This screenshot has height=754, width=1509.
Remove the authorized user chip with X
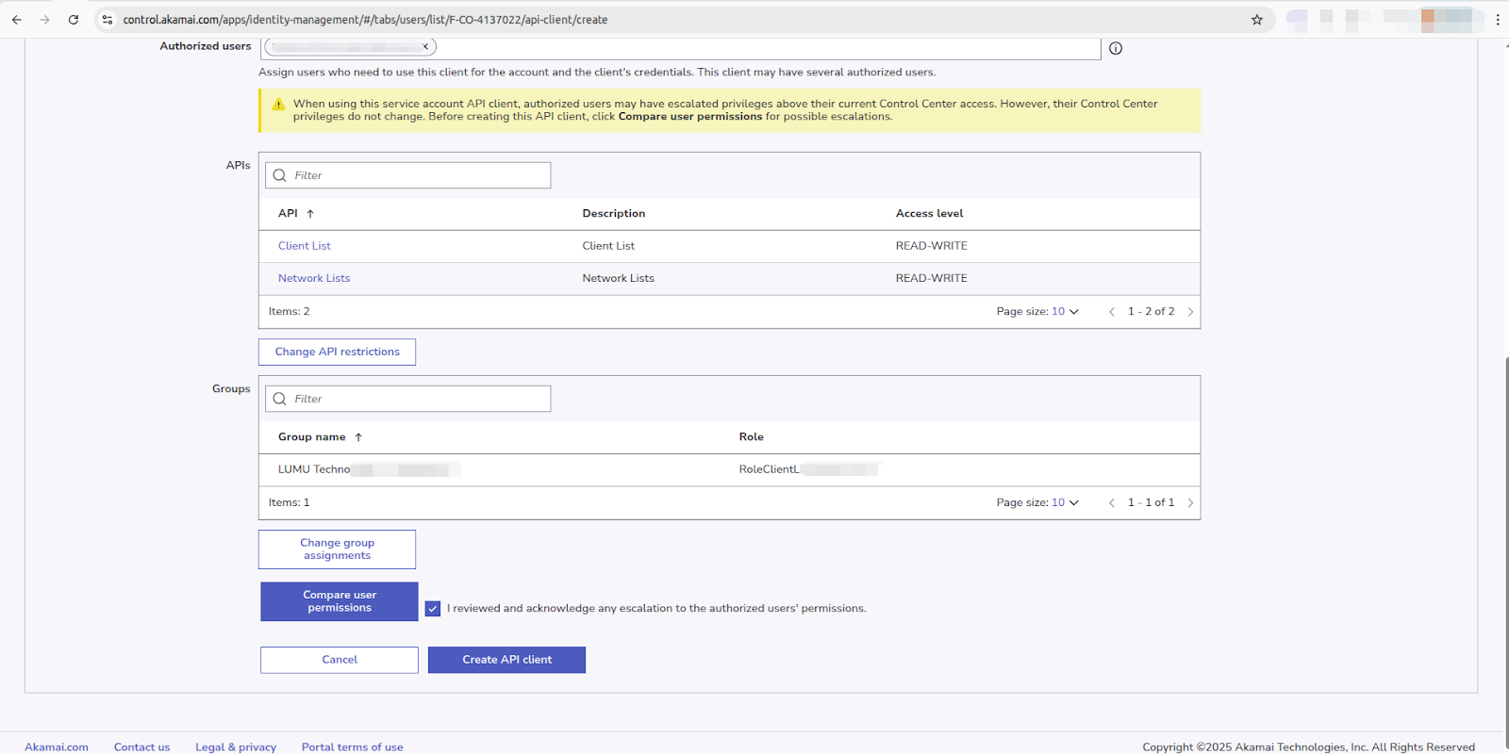pyautogui.click(x=425, y=46)
